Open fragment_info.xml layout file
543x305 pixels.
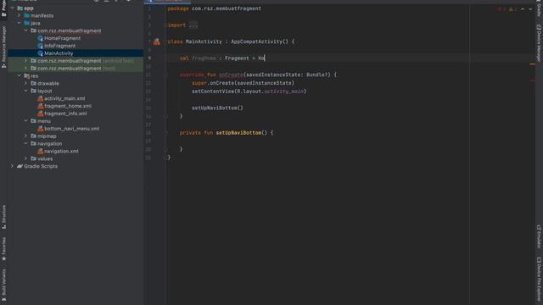click(x=65, y=114)
